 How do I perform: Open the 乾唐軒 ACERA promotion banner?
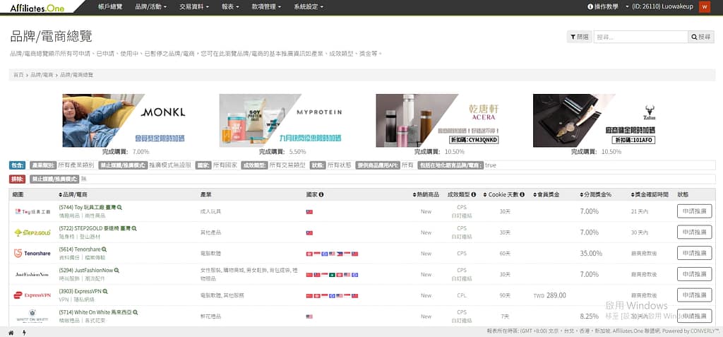(440, 121)
